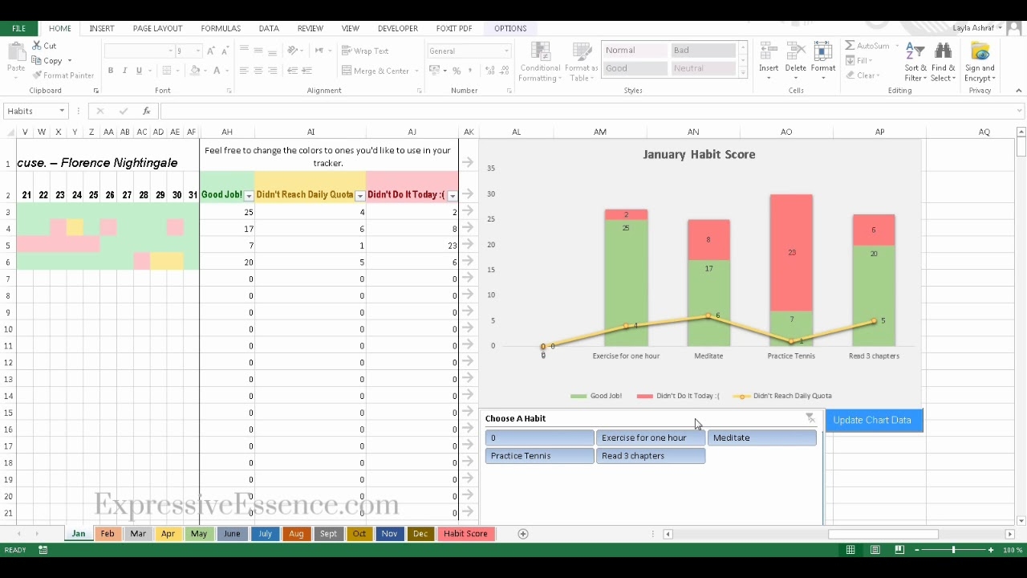Toggle italic formatting
The height and width of the screenshot is (578, 1027).
click(124, 71)
